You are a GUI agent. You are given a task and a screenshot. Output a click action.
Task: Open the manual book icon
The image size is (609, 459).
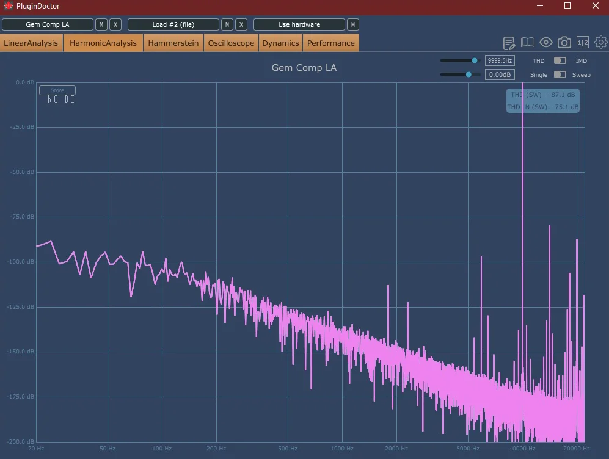[x=527, y=42]
